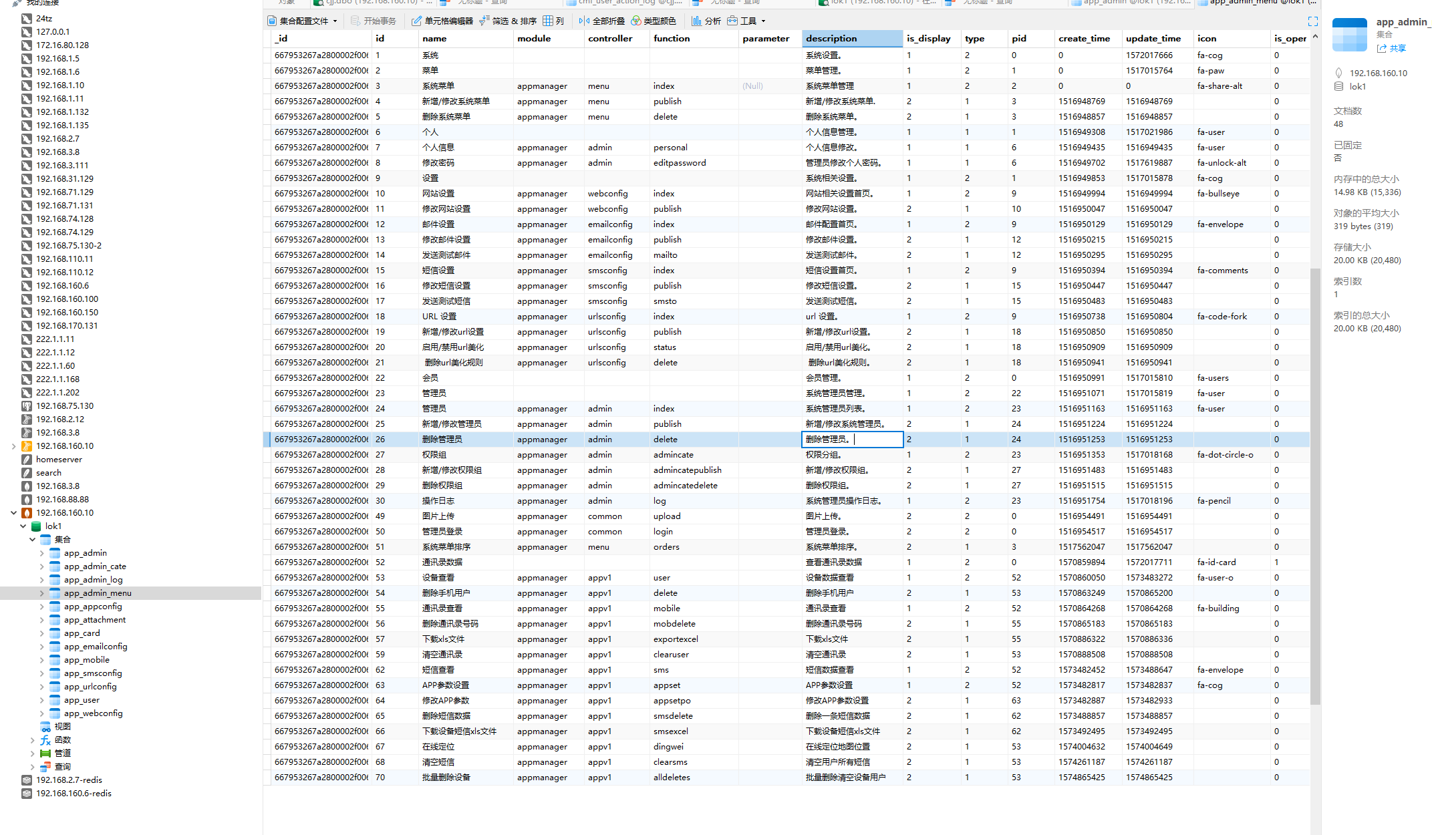Select the 函数 functions fx icon
Viewport: 1432px width, 835px height.
(x=45, y=740)
